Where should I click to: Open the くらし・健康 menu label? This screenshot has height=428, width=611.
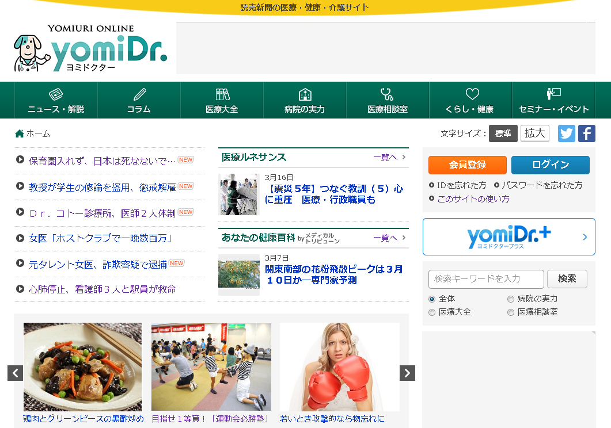pyautogui.click(x=469, y=109)
